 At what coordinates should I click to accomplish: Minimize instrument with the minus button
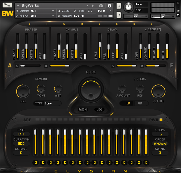[178, 7]
